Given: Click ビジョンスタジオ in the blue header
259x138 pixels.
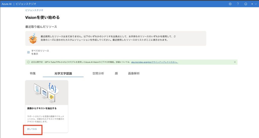Looking at the screenshot, I should [x=26, y=4].
